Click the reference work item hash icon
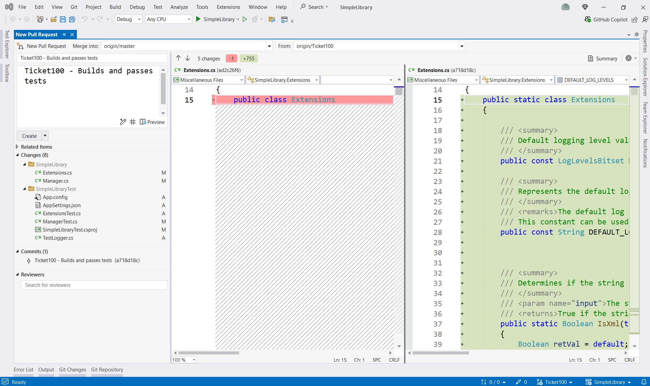The height and width of the screenshot is (386, 650). coord(133,122)
